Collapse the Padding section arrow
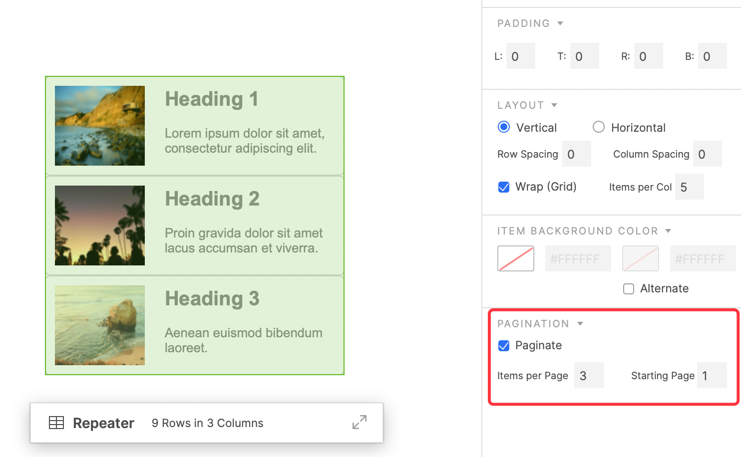 (x=560, y=23)
